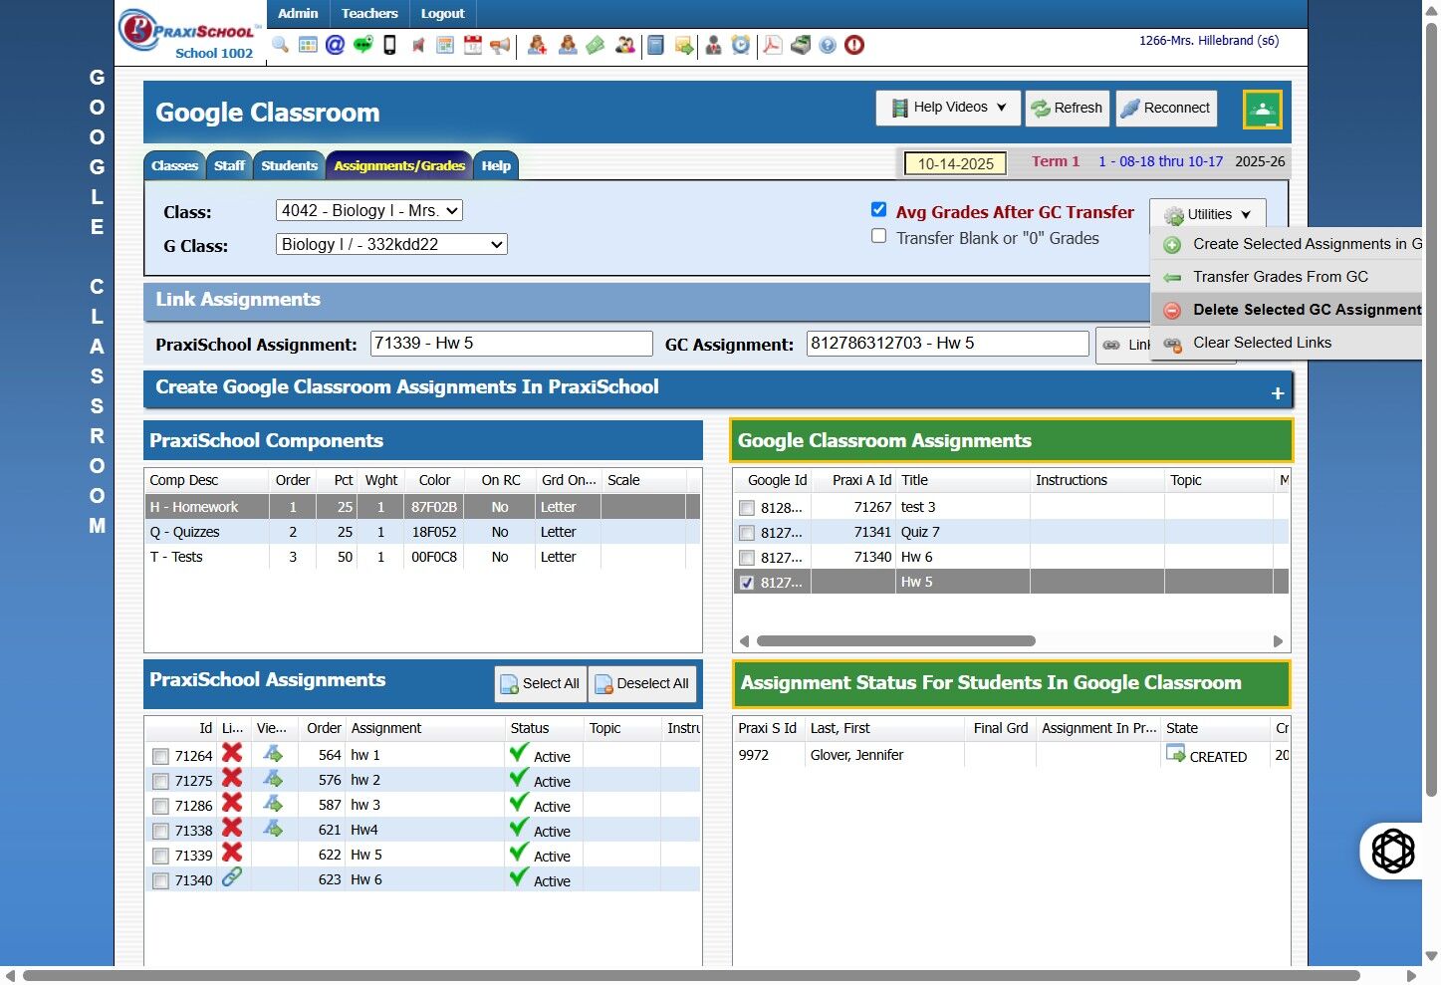Expand the G Class dropdown
The image size is (1441, 985).
pyautogui.click(x=391, y=244)
